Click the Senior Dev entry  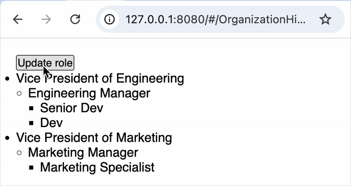(72, 108)
